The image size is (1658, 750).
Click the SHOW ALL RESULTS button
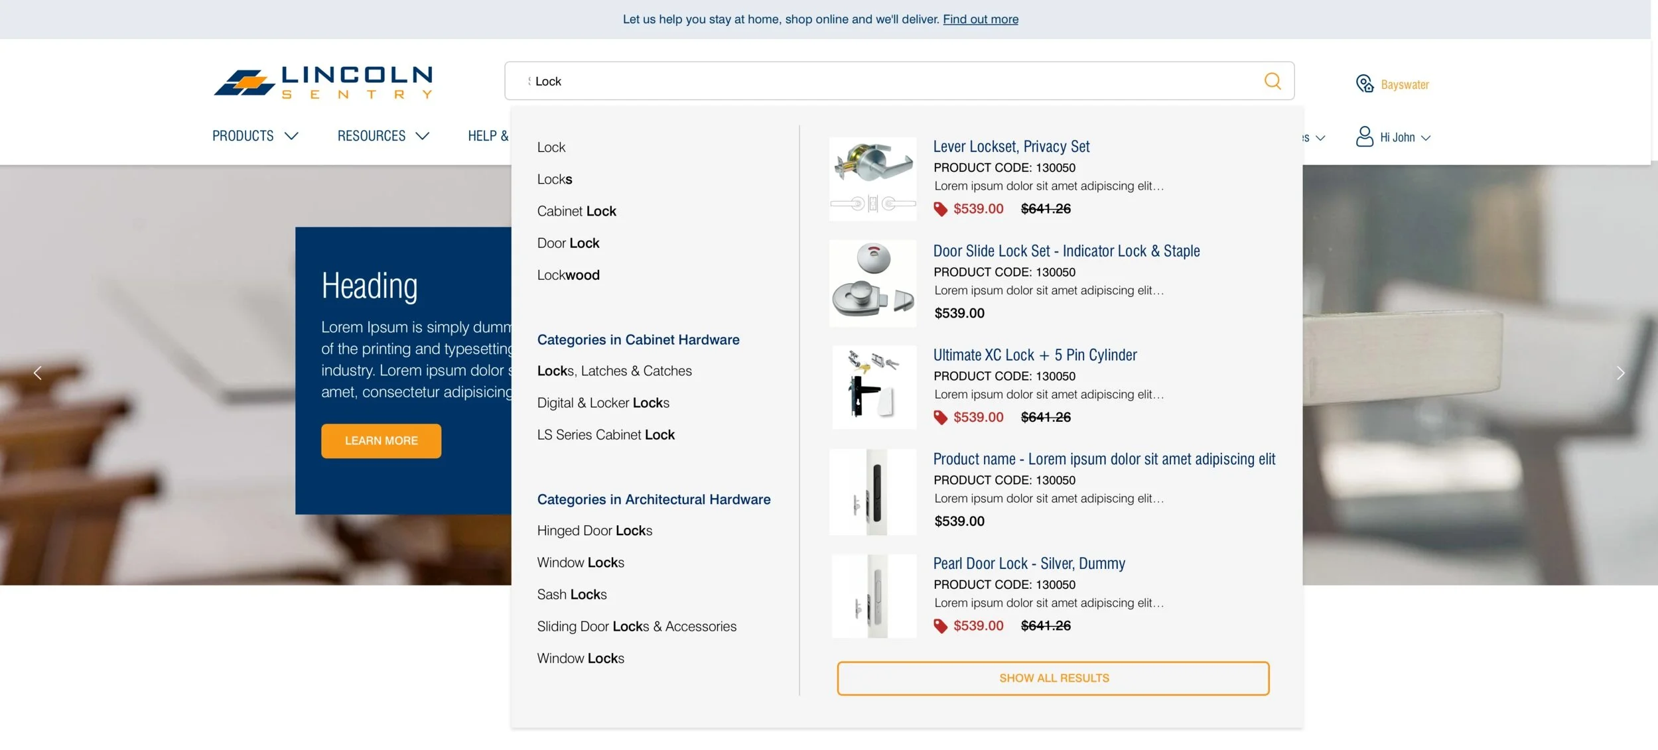coord(1053,678)
